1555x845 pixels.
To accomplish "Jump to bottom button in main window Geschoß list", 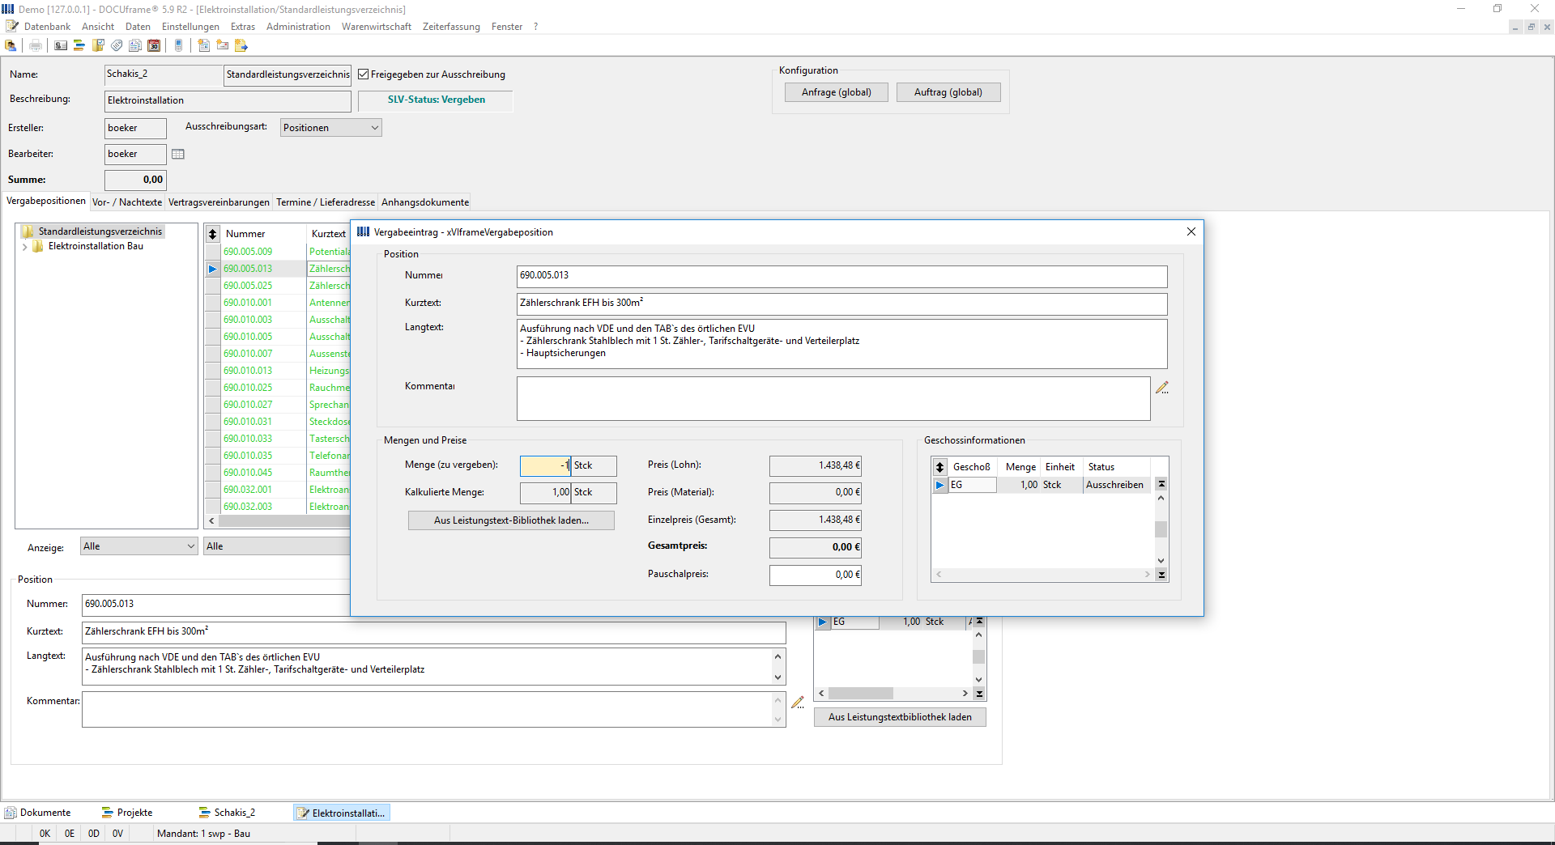I will 979,694.
